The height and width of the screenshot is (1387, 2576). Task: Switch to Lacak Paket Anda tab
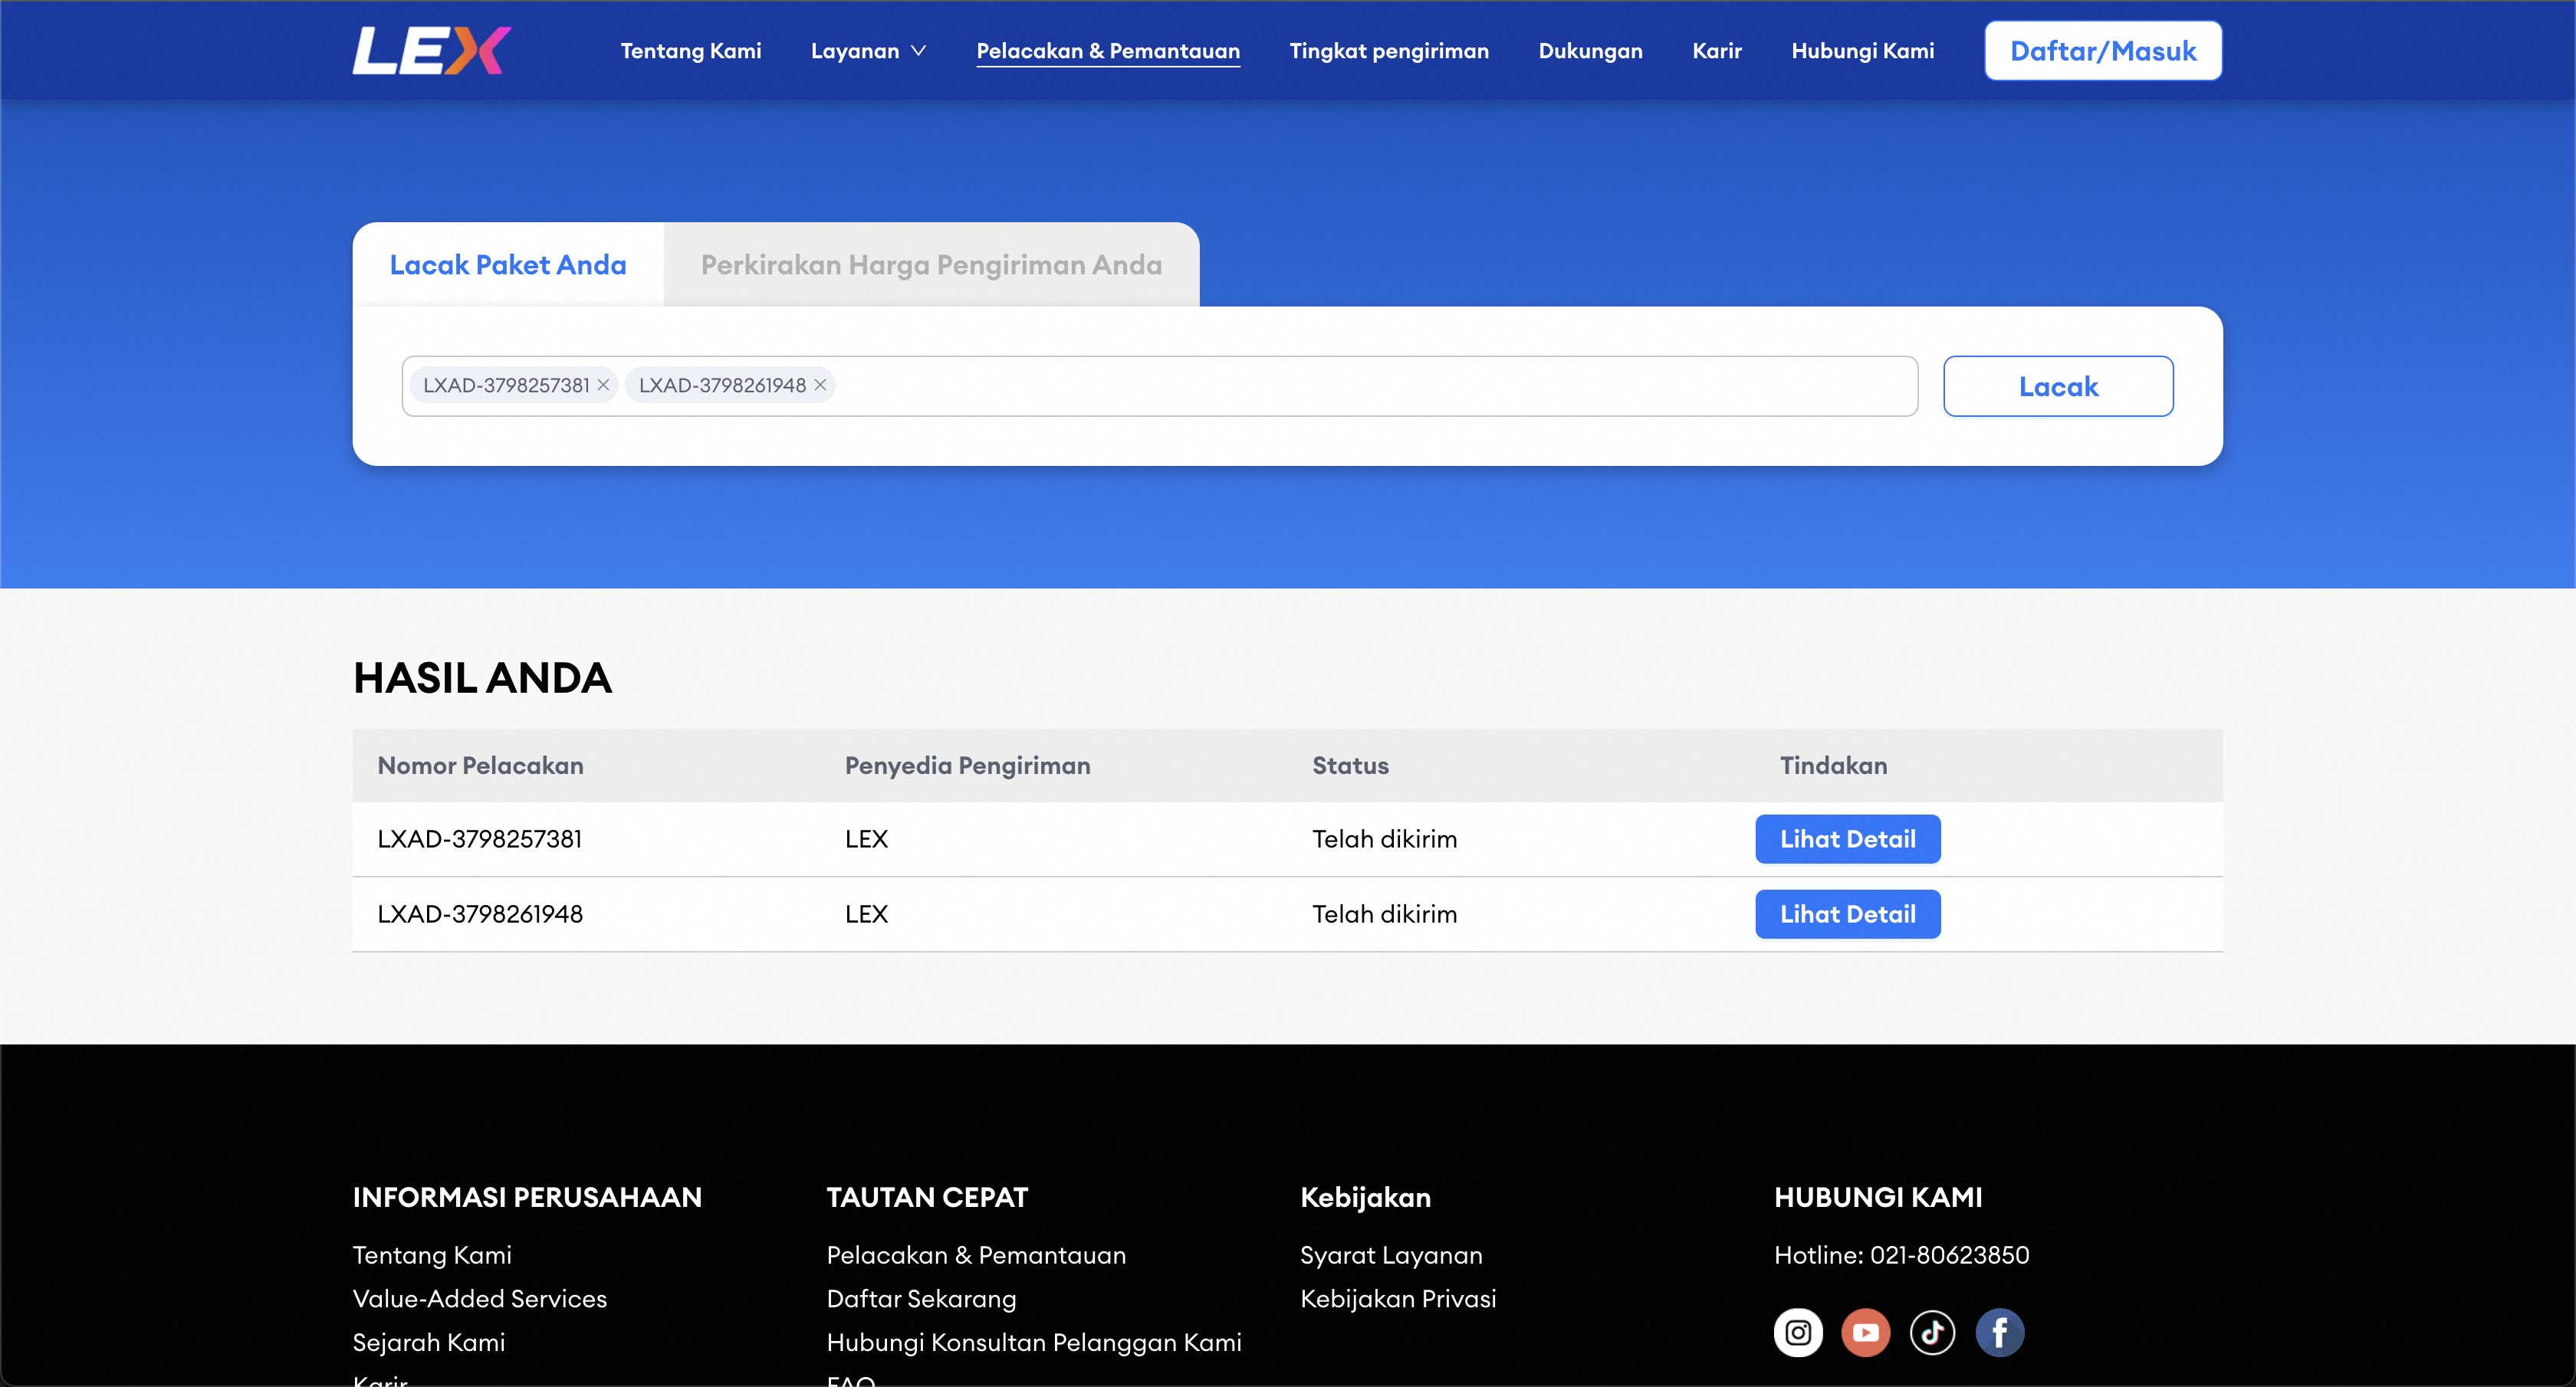click(508, 265)
